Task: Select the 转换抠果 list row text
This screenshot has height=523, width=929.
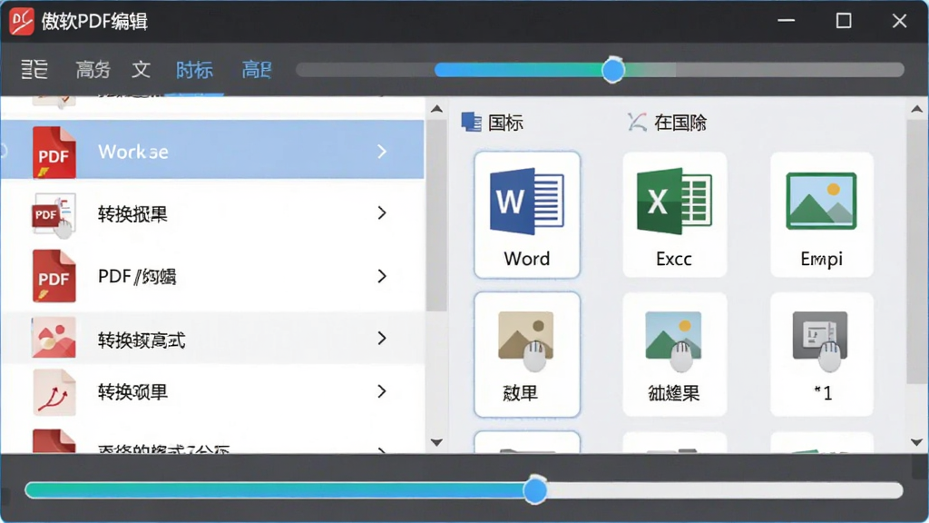Action: pyautogui.click(x=132, y=214)
